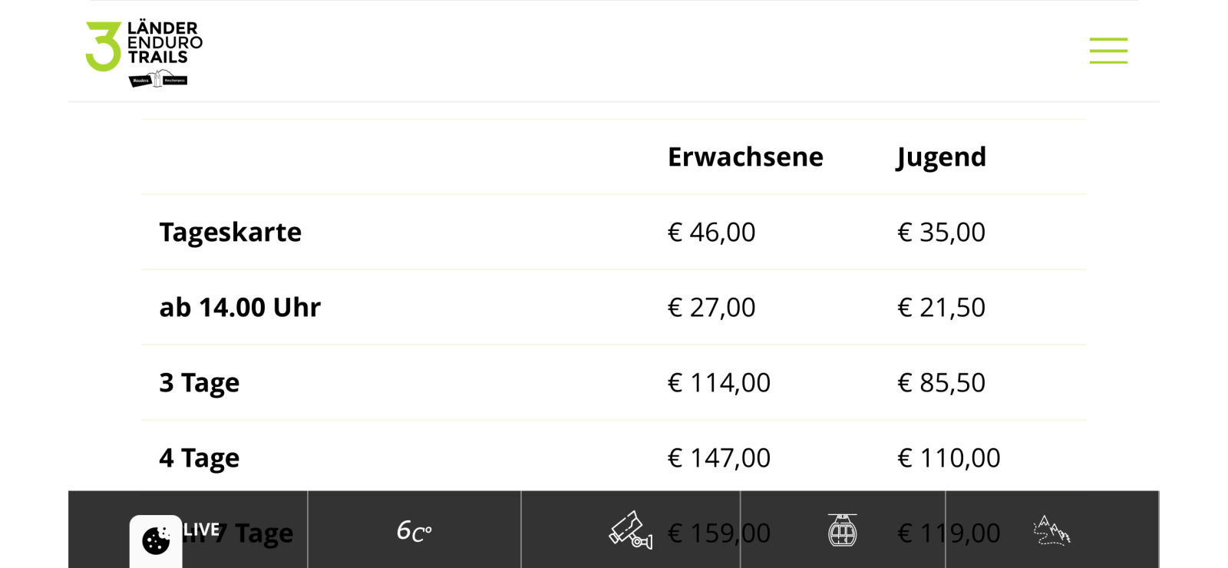The image size is (1228, 568).
Task: Click the 6°C weather temperature indicator
Action: point(414,530)
